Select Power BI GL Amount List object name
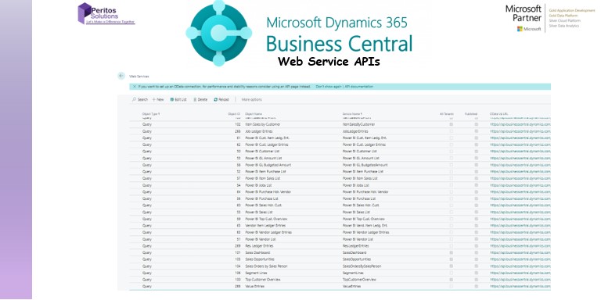 264,158
